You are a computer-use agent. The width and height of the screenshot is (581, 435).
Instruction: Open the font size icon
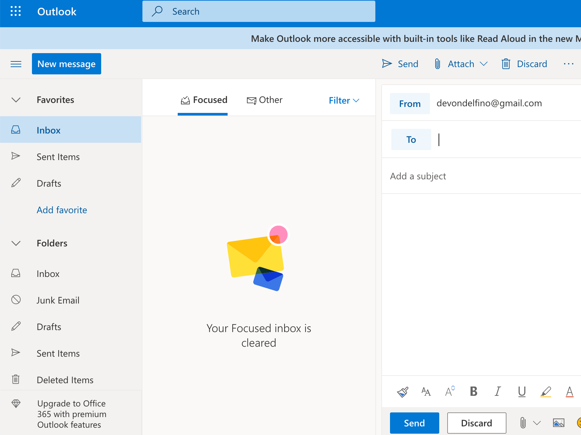[426, 392]
